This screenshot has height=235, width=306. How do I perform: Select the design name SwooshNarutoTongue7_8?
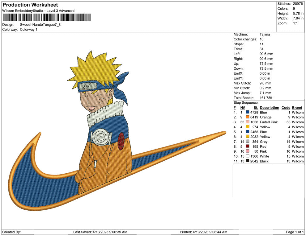[40, 25]
